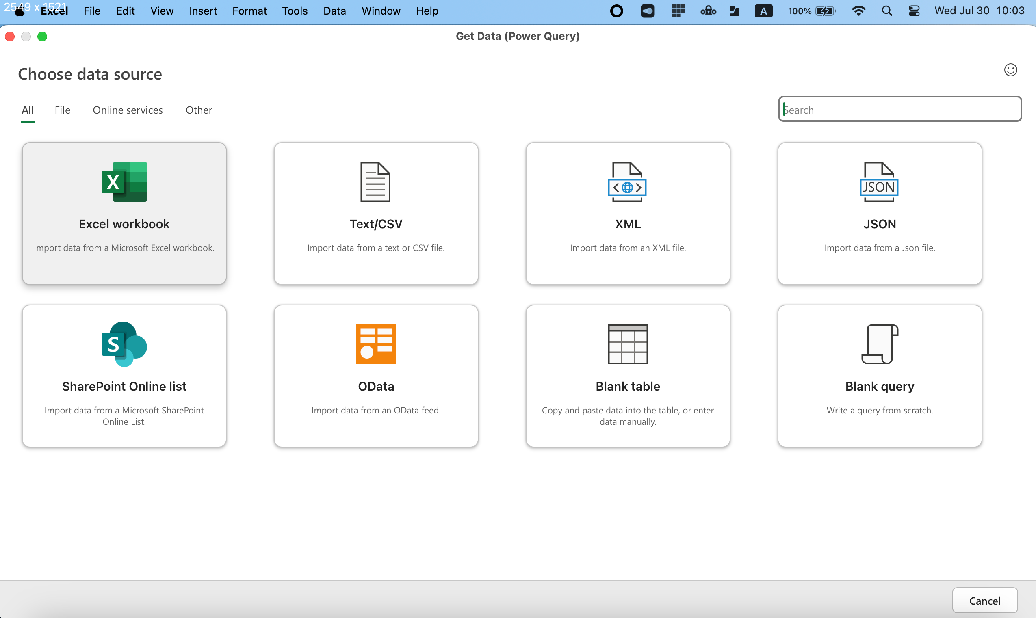
Task: Cancel the Get Data dialog
Action: tap(984, 601)
